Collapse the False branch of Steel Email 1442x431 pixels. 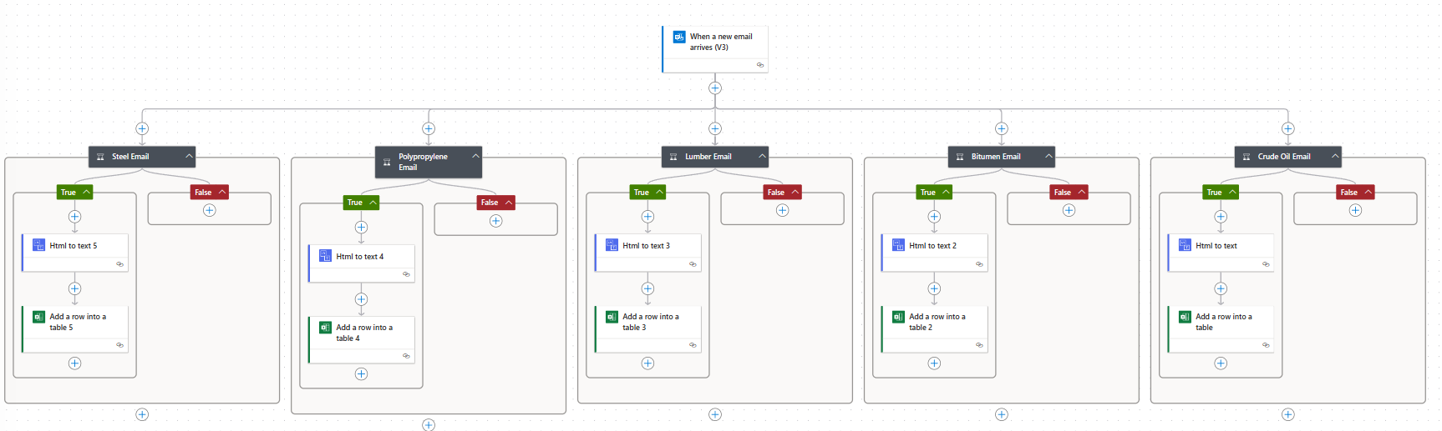point(222,192)
